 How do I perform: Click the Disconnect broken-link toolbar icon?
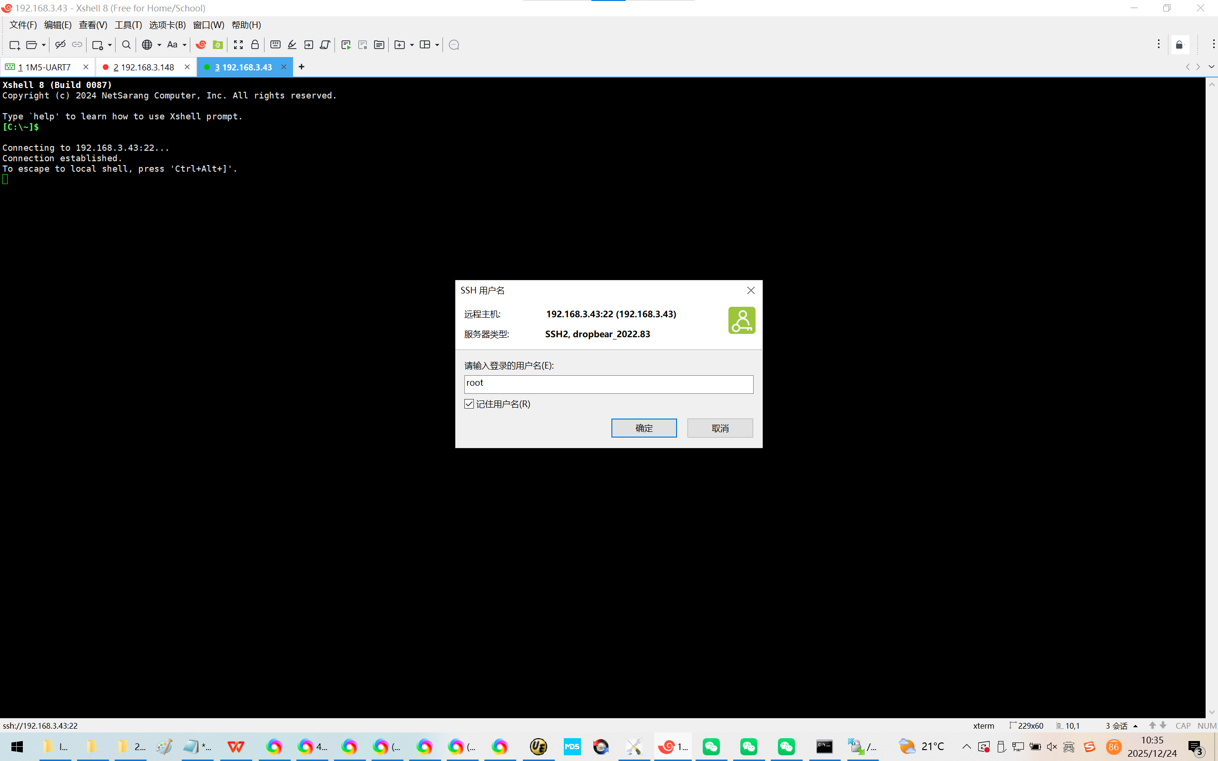coord(60,45)
